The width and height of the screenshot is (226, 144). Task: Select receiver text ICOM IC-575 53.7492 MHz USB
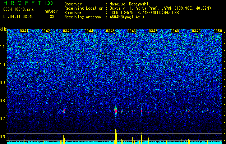[x=144, y=13]
